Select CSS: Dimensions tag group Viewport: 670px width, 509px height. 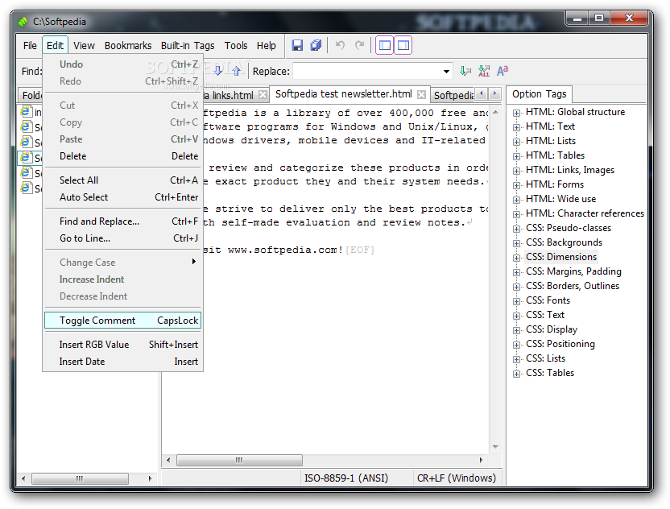tap(561, 257)
